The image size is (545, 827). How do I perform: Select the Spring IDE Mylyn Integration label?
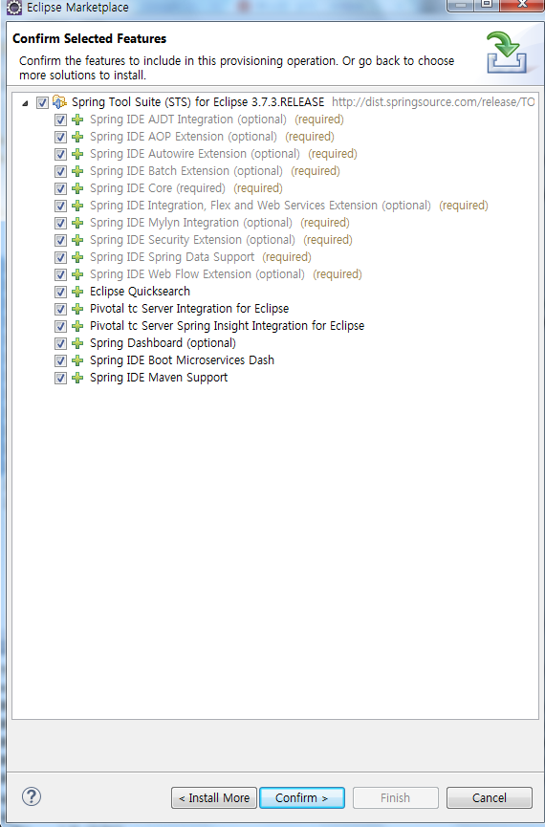click(x=191, y=223)
